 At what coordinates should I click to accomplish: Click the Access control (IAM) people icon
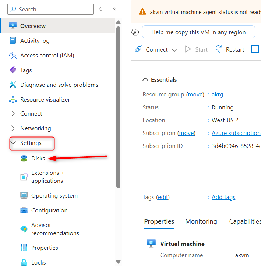point(13,56)
